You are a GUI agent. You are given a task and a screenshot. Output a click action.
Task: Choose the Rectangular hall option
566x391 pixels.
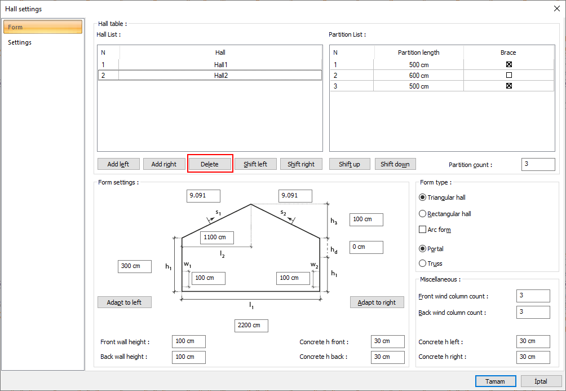pyautogui.click(x=423, y=214)
